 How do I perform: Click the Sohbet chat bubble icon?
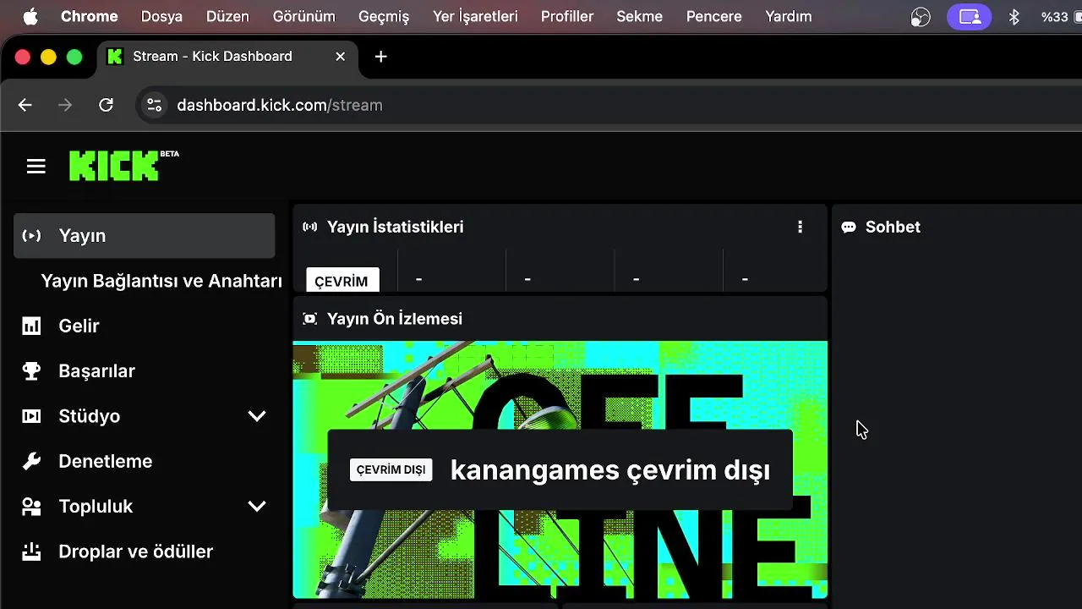click(x=849, y=227)
